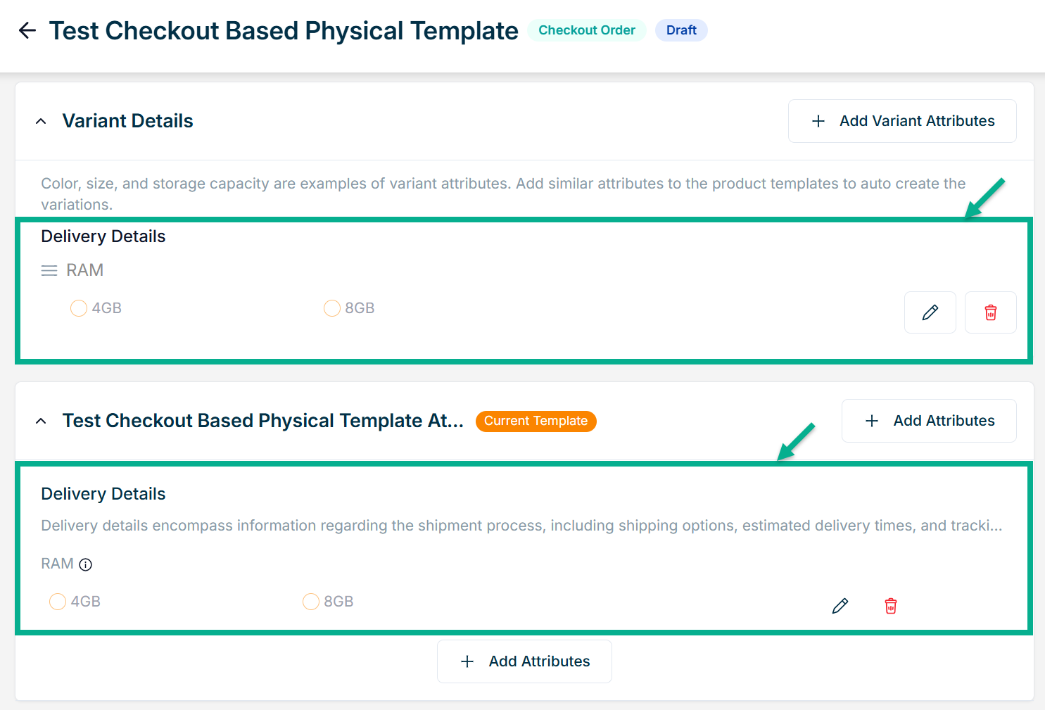1045x710 pixels.
Task: Click the Draft status badge
Action: coord(681,30)
